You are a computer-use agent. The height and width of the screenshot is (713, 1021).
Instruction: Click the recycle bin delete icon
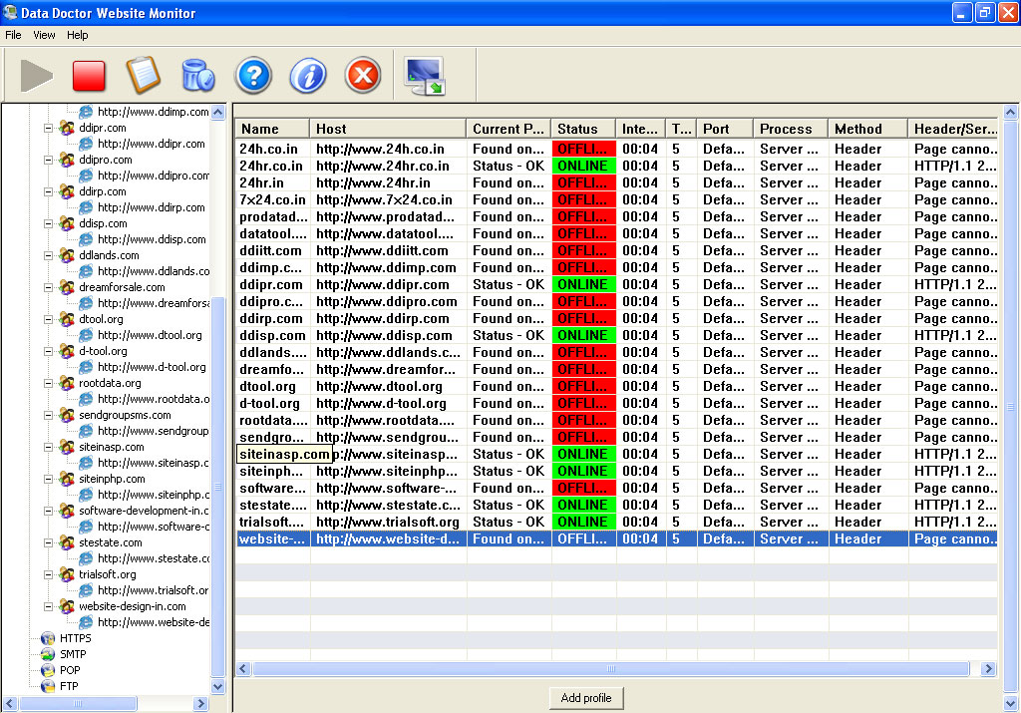(197, 76)
